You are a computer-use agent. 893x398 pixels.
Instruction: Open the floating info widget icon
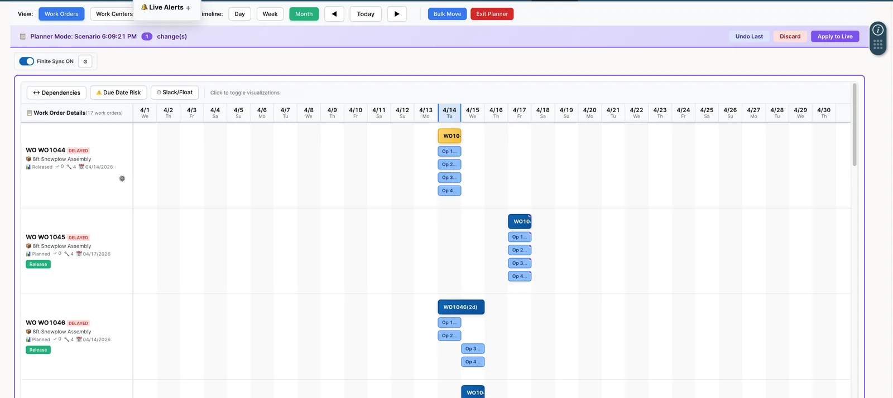click(x=878, y=30)
